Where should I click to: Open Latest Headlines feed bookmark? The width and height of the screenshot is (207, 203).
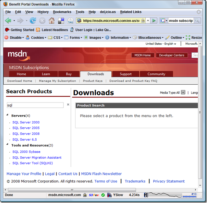point(52,30)
